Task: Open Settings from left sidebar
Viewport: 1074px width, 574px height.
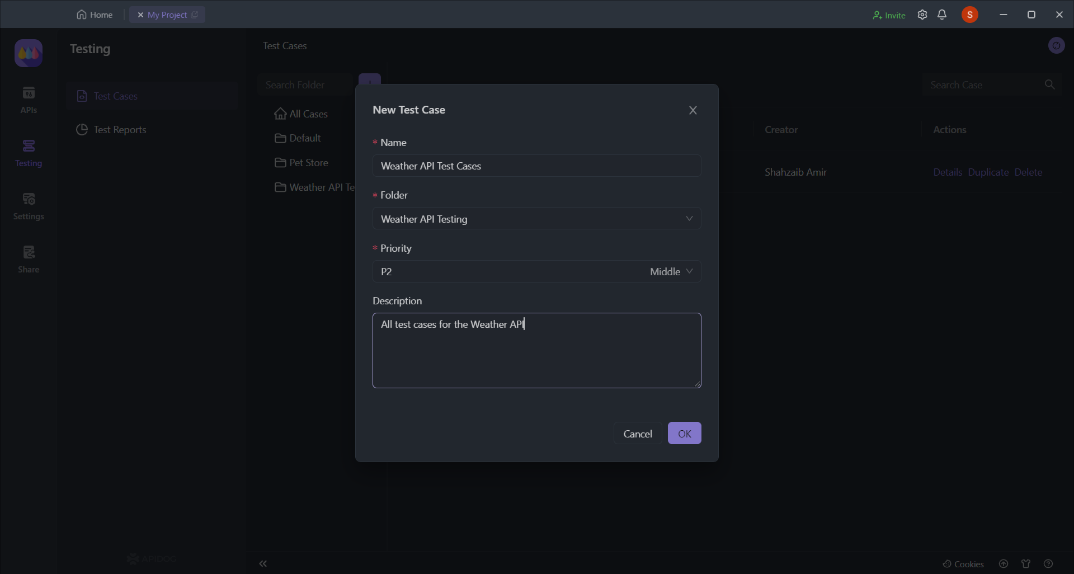Action: coord(29,206)
